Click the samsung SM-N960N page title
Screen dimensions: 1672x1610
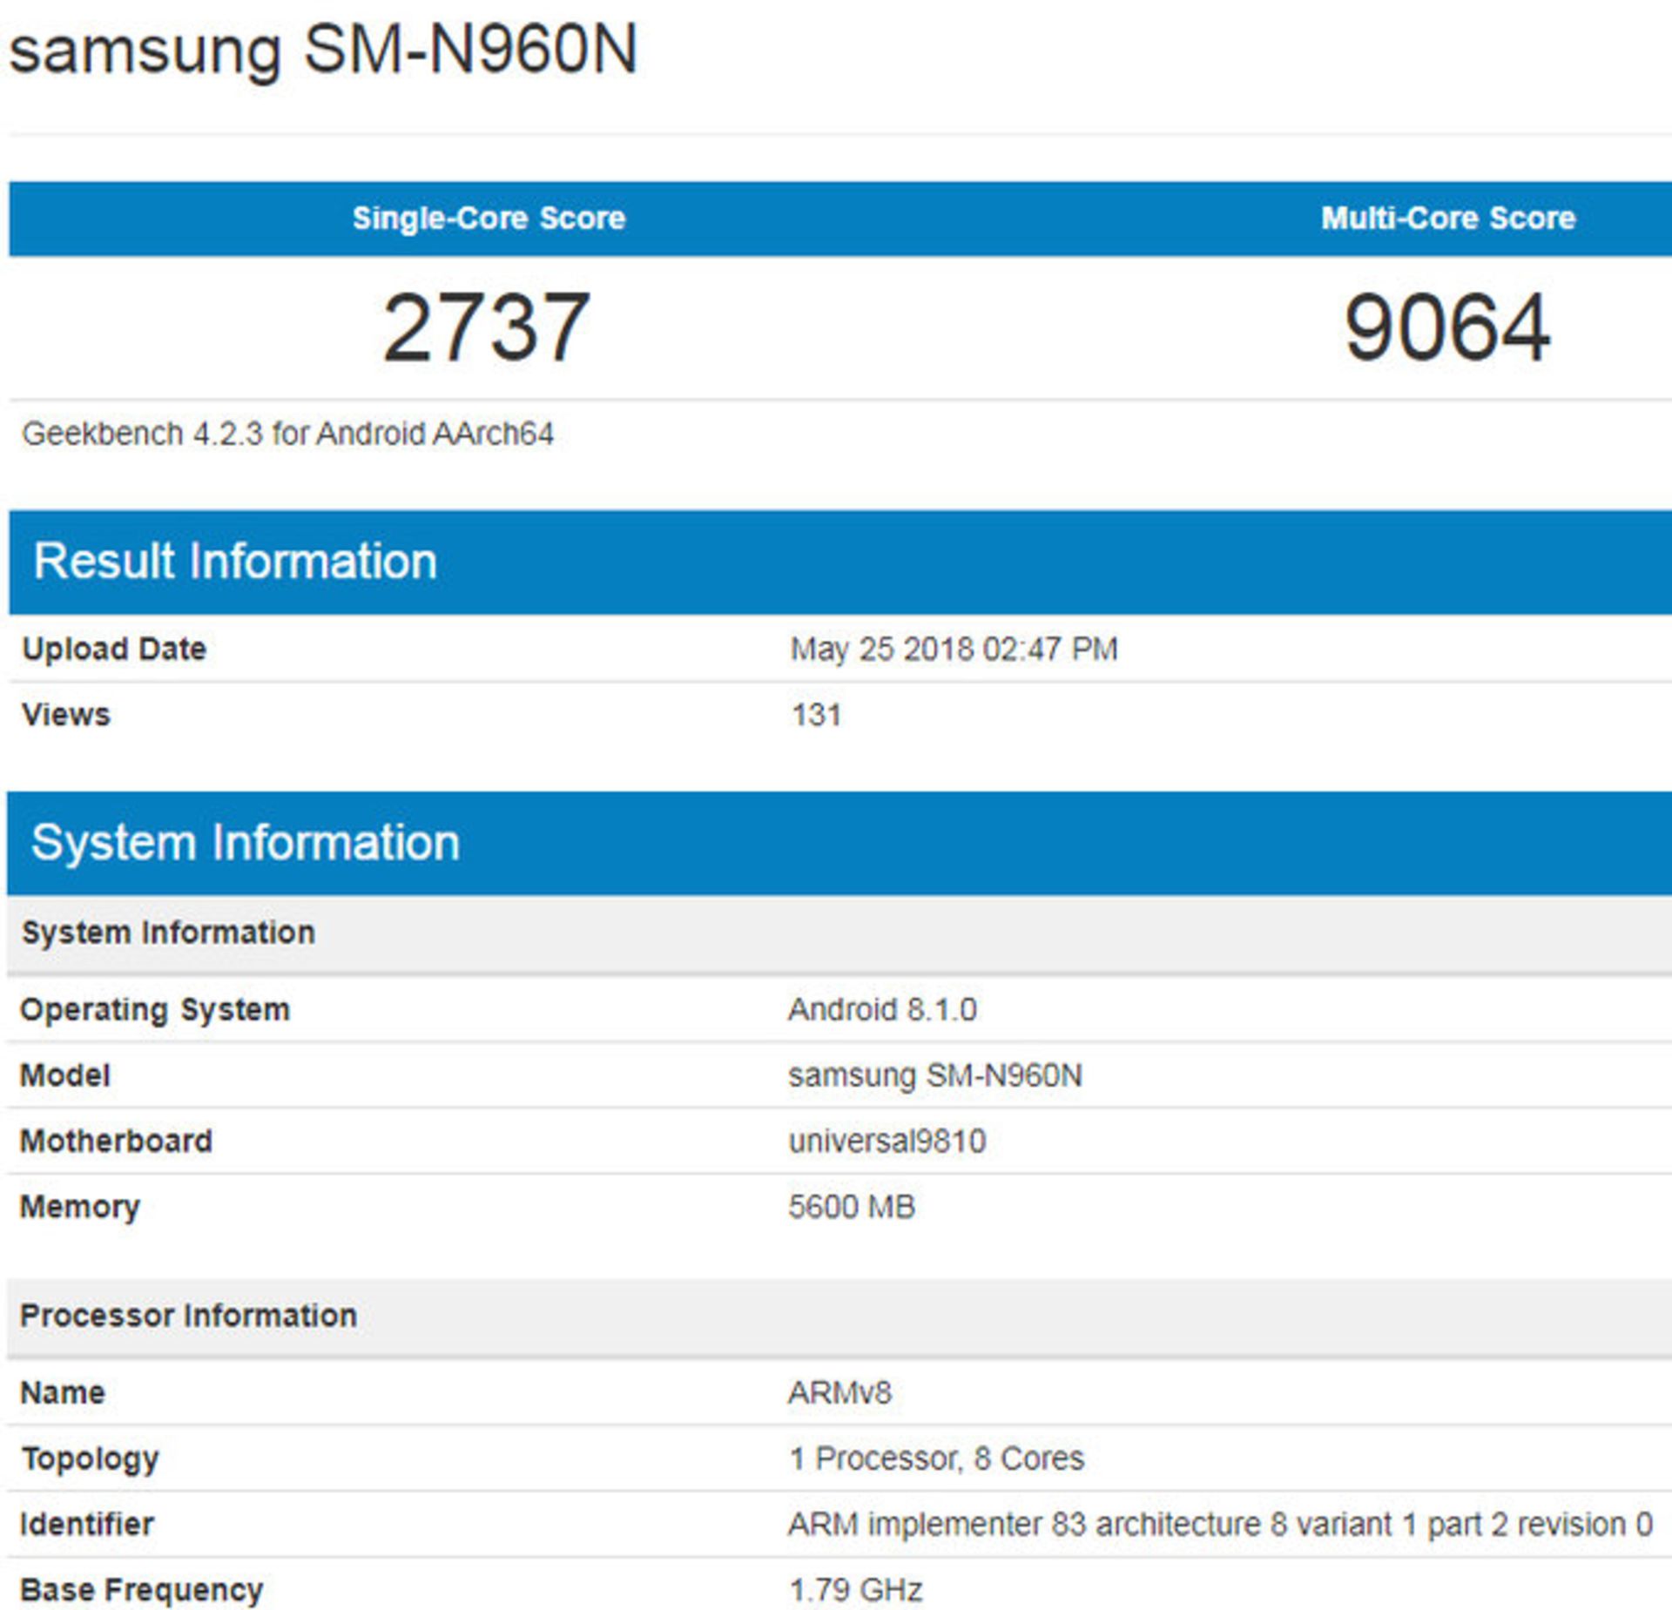(323, 51)
